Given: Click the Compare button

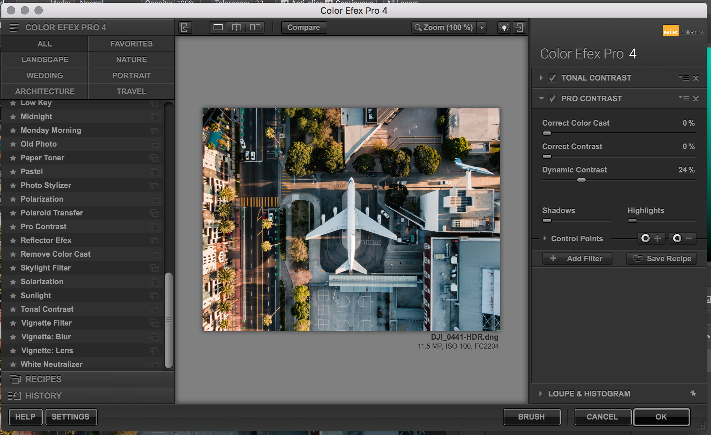Looking at the screenshot, I should click(x=303, y=28).
